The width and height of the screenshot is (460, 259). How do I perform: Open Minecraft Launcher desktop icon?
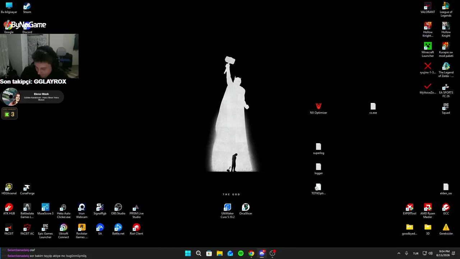(x=428, y=50)
